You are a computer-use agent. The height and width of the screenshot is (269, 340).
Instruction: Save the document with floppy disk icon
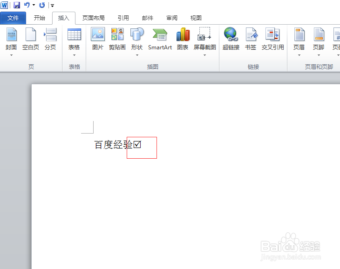coord(16,5)
